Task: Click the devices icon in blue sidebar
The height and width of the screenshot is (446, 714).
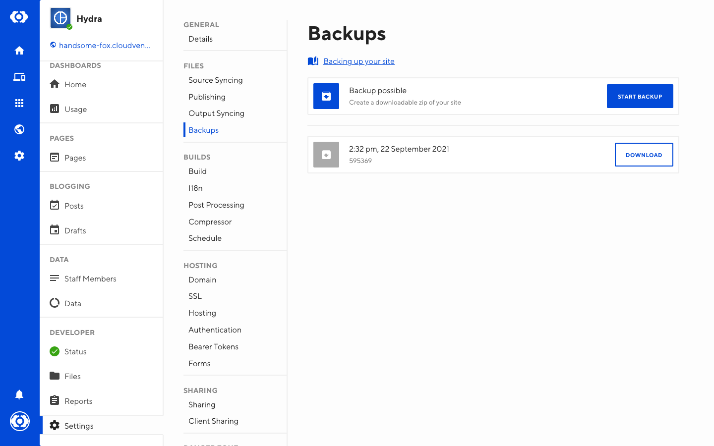Action: 19,77
